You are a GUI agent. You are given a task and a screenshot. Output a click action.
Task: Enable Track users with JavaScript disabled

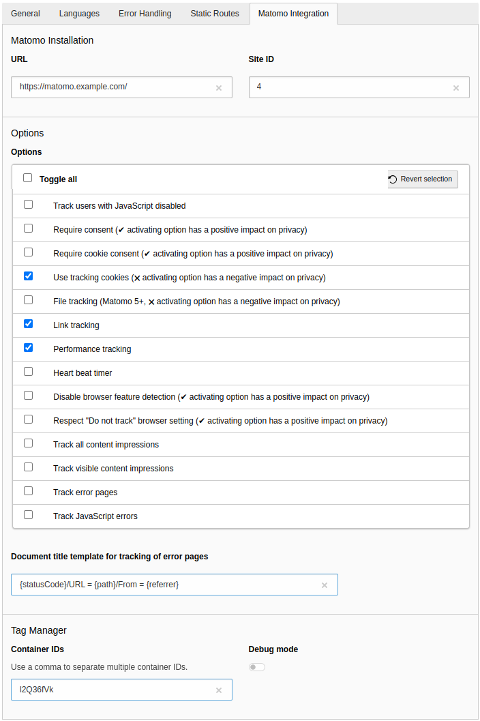coord(29,204)
